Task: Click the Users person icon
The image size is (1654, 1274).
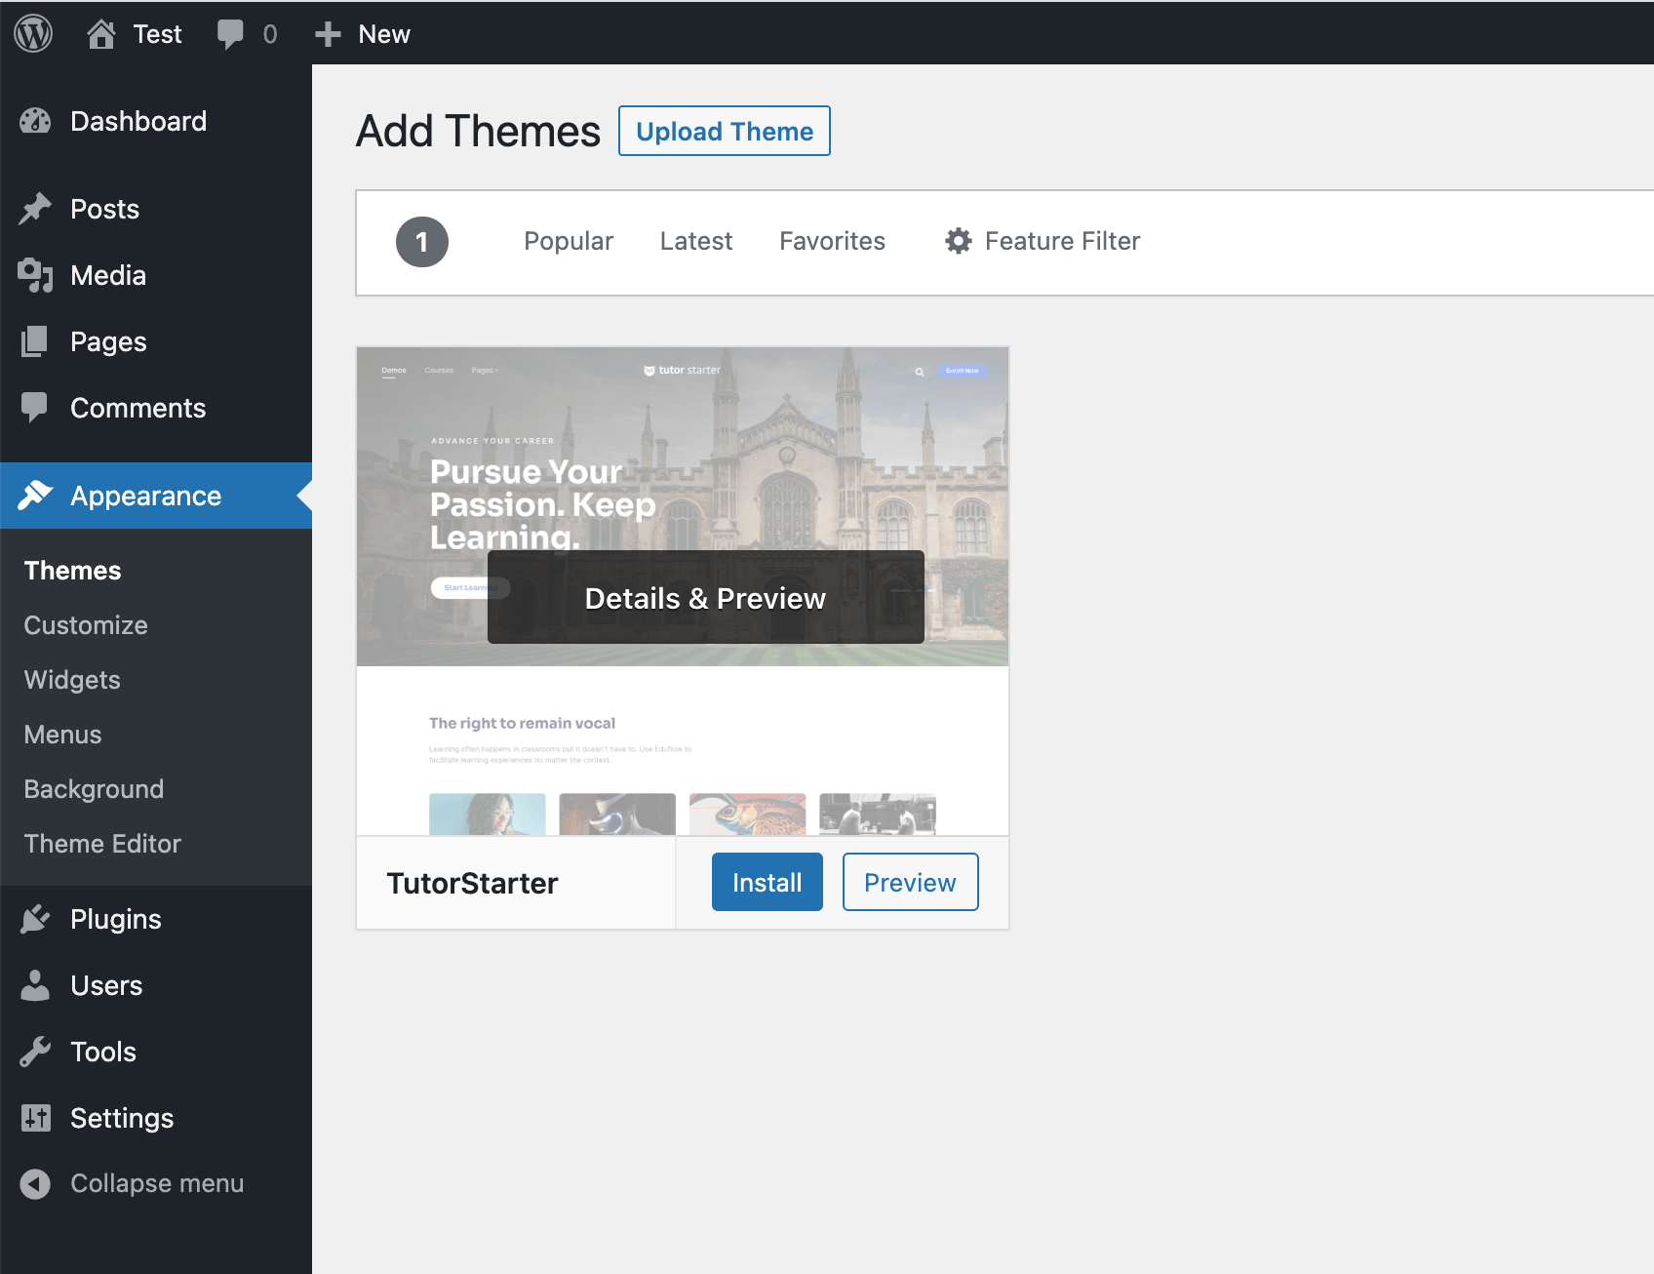Action: point(35,985)
